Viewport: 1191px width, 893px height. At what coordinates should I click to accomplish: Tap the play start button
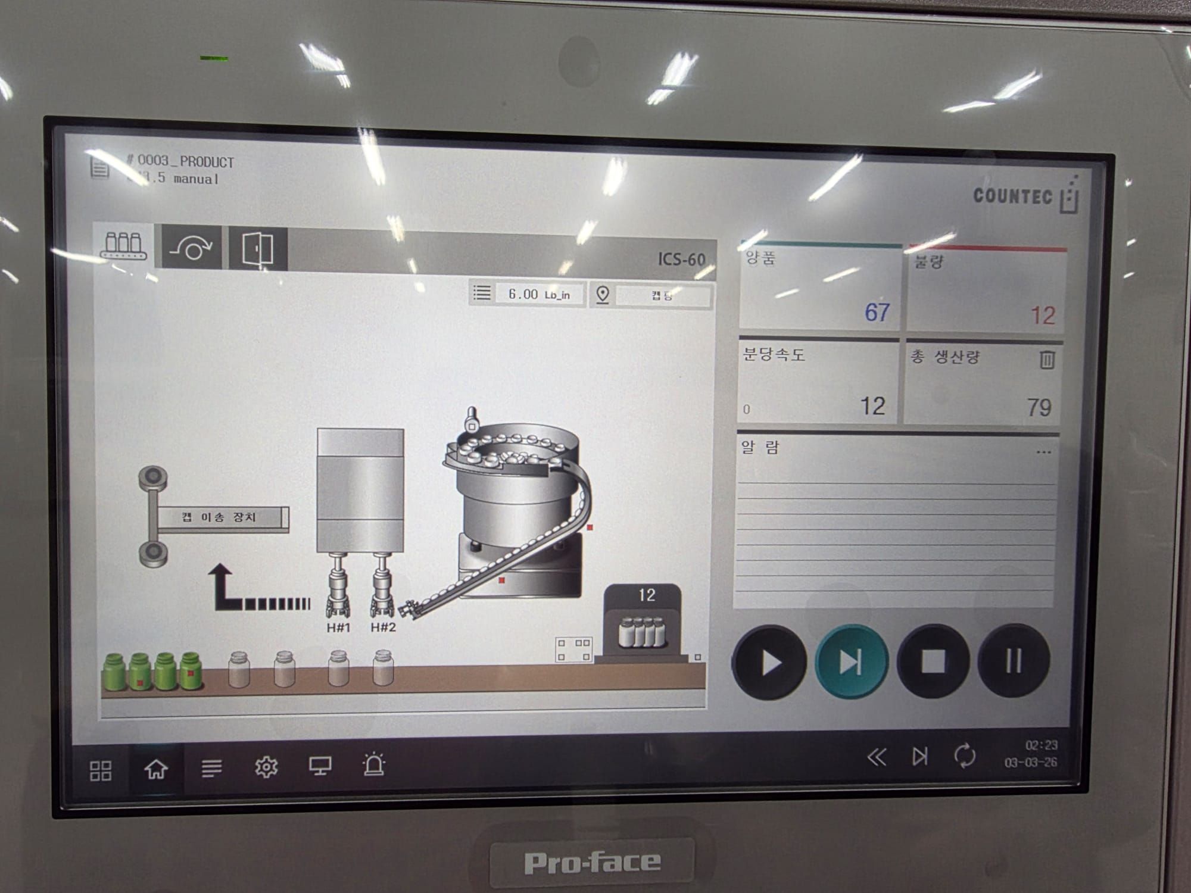tap(770, 661)
